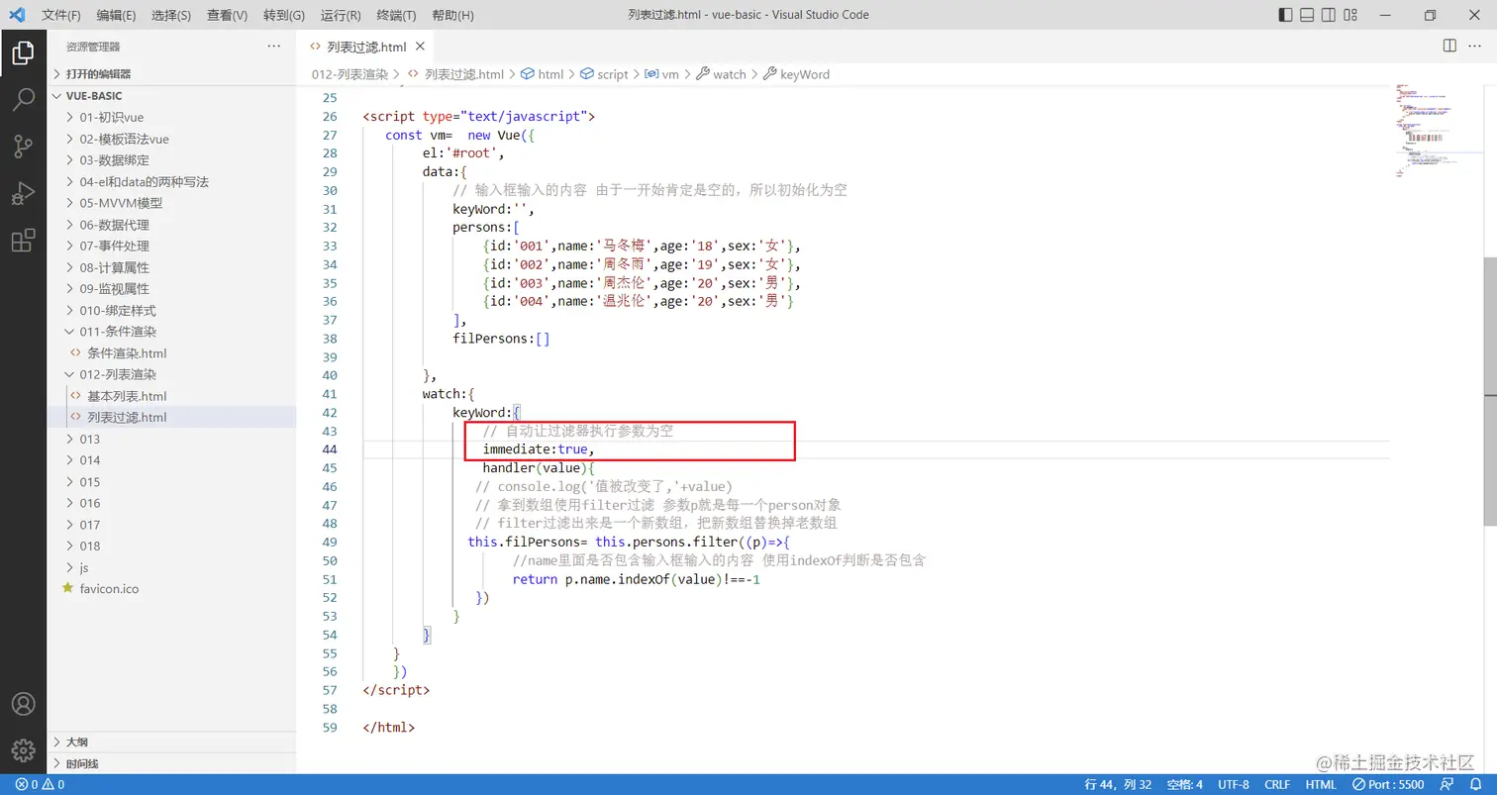
Task: Open the 查看(V) menu
Action: 228,16
